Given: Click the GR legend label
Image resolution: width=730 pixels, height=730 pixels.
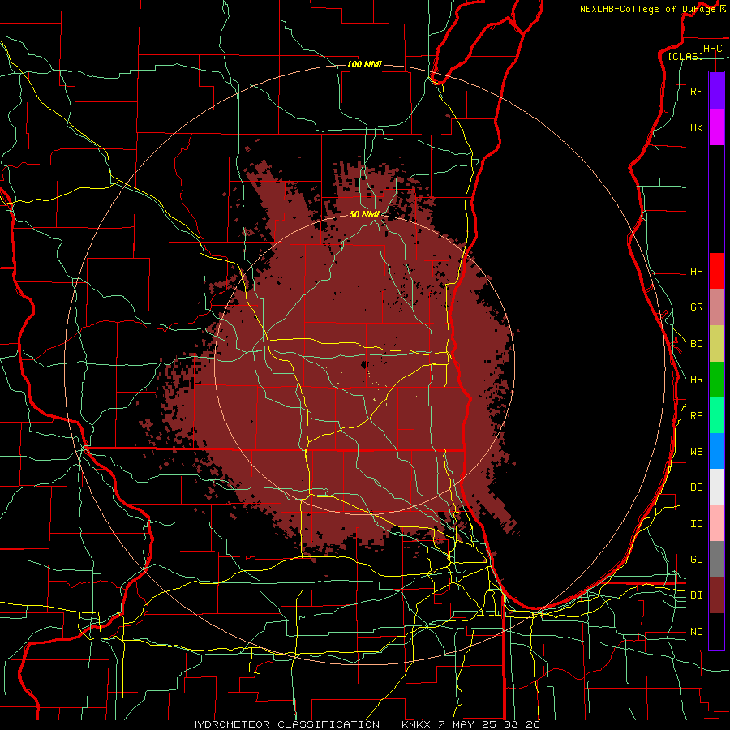Looking at the screenshot, I should pyautogui.click(x=697, y=307).
